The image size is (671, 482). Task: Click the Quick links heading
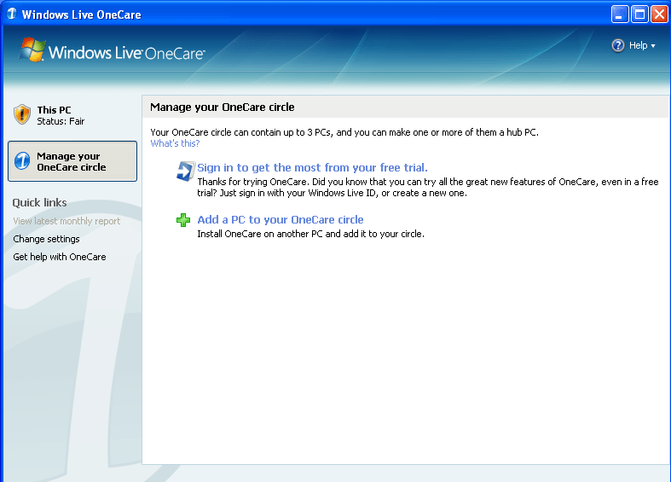[39, 202]
